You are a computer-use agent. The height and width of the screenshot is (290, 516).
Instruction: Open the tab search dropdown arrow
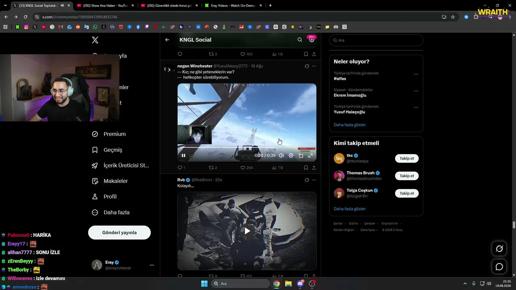(5, 6)
